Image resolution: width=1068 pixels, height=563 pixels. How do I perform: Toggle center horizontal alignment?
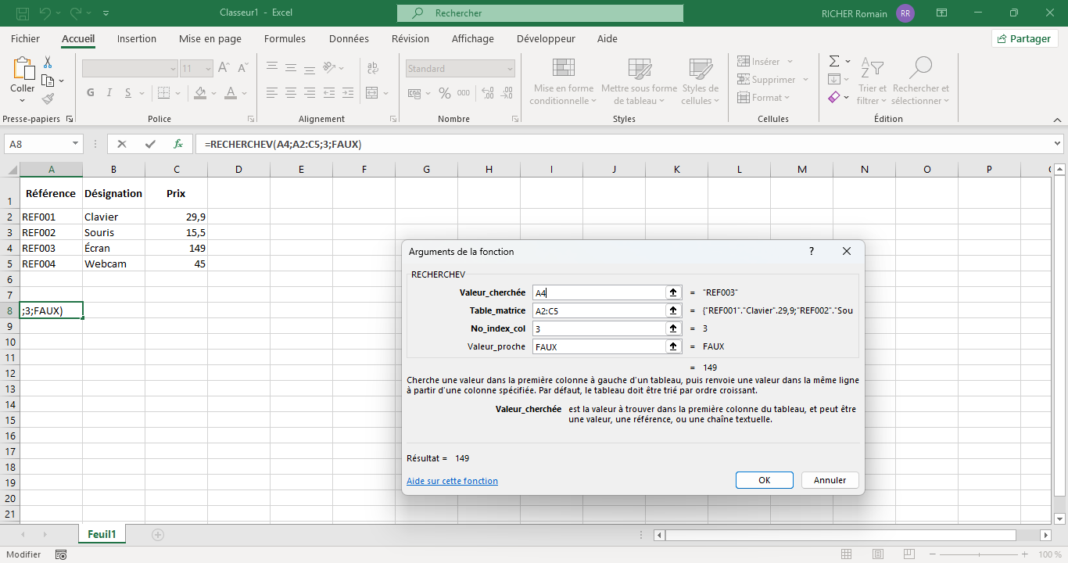(x=291, y=92)
